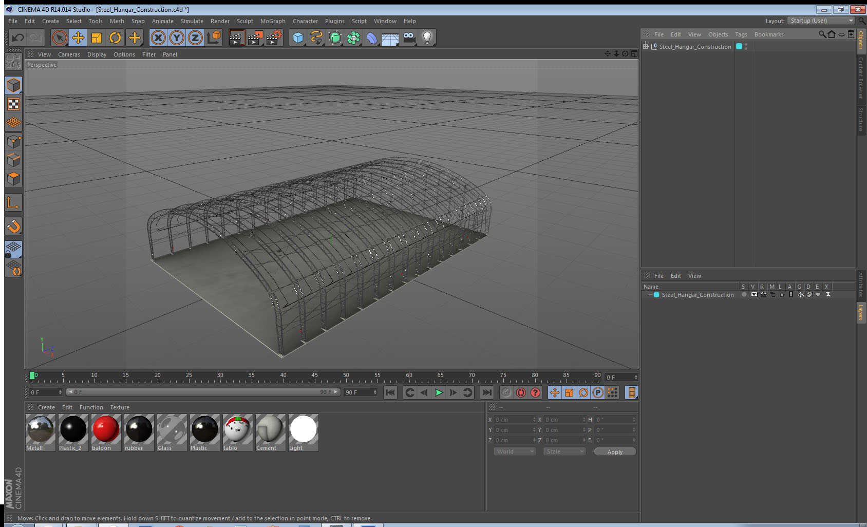Toggle Steel_Hangar_Construction layer color tag
This screenshot has height=527, width=867.
pos(739,46)
